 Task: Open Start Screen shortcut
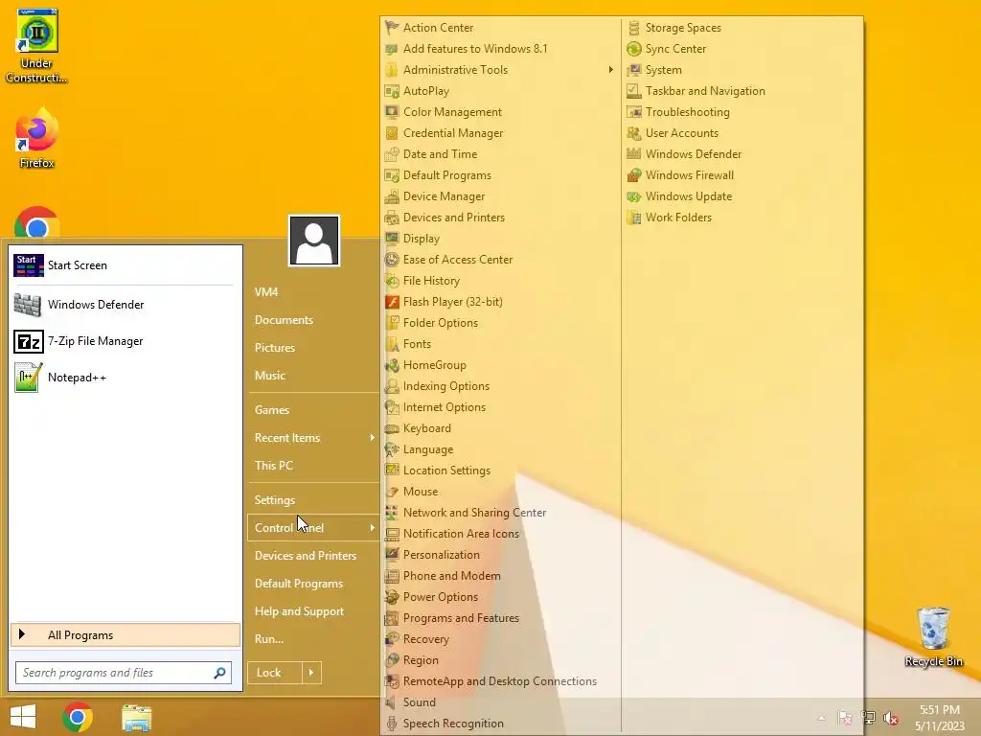click(125, 265)
